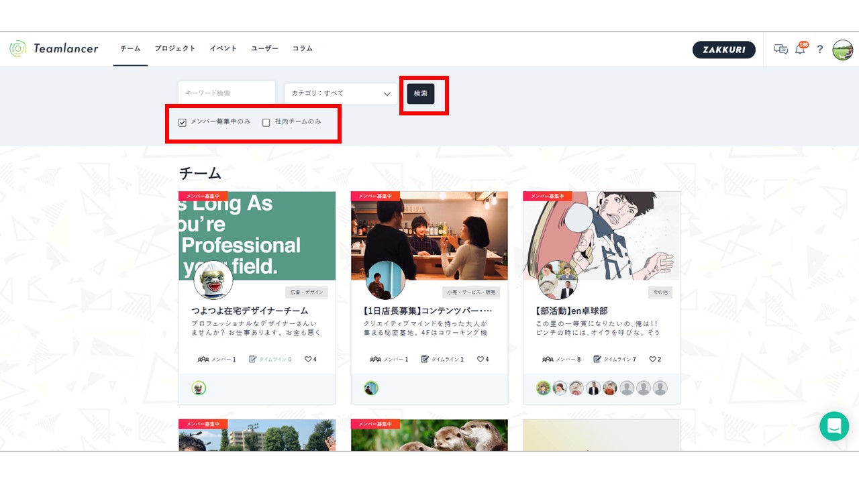
Task: Open the bar counter photo thumbnail
Action: 429,235
